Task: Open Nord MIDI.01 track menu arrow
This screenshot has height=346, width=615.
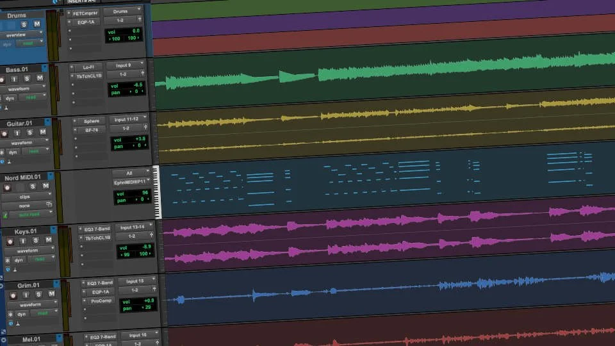Action: 51,176
